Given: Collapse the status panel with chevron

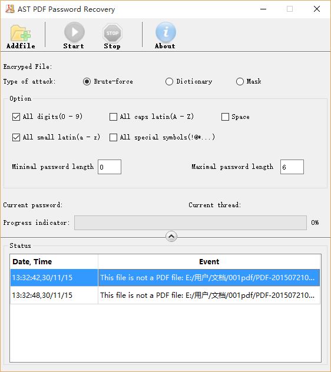Looking at the screenshot, I should click(171, 236).
